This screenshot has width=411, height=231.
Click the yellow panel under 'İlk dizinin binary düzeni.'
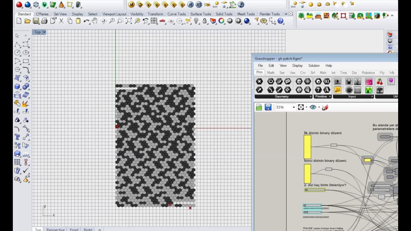[307, 147]
